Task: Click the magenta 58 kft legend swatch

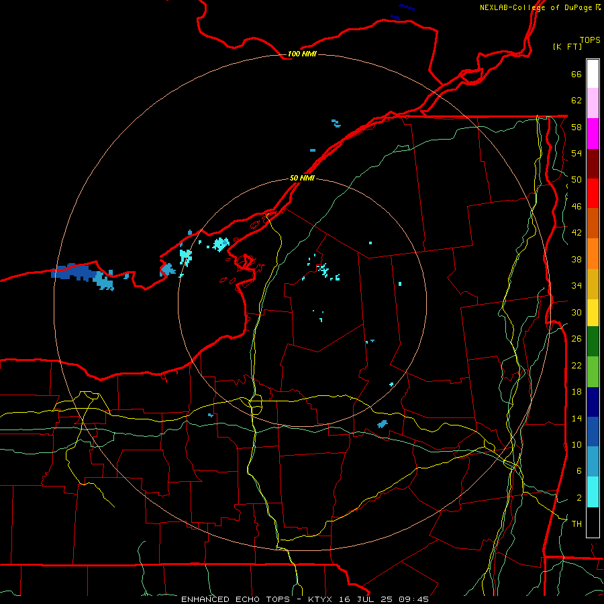Action: coord(593,134)
